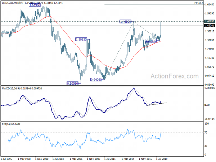Click the 1.30630 price annotation
Image resolution: width=216 pixels, height=162 pixels.
click(x=81, y=39)
